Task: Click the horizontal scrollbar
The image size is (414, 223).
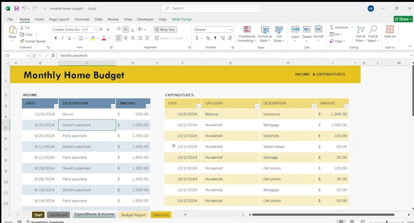Action: (323, 214)
